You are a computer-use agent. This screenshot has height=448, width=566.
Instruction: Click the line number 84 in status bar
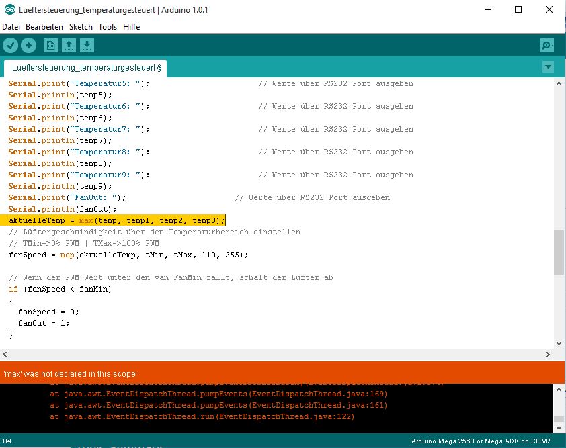[x=7, y=441]
